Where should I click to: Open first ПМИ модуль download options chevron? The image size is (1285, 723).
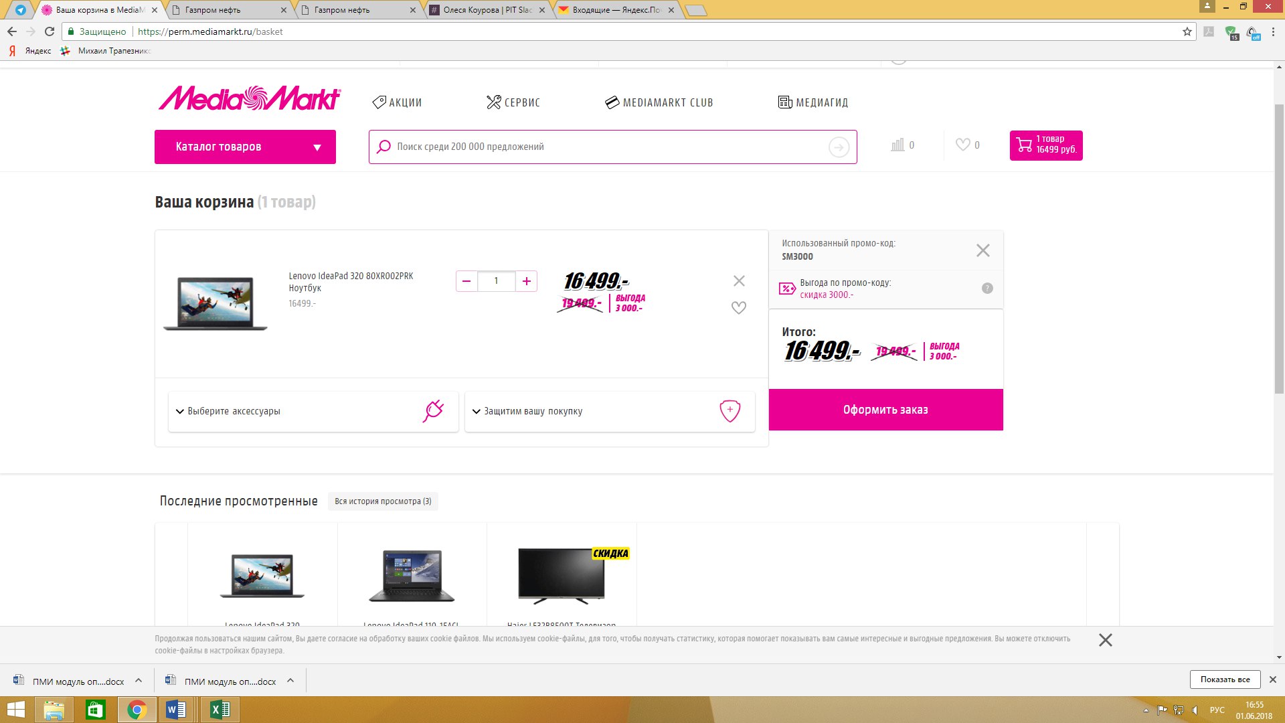tap(139, 681)
